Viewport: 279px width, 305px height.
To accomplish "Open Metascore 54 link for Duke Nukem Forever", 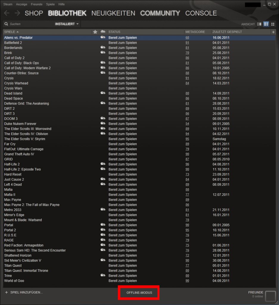I will pos(187,124).
